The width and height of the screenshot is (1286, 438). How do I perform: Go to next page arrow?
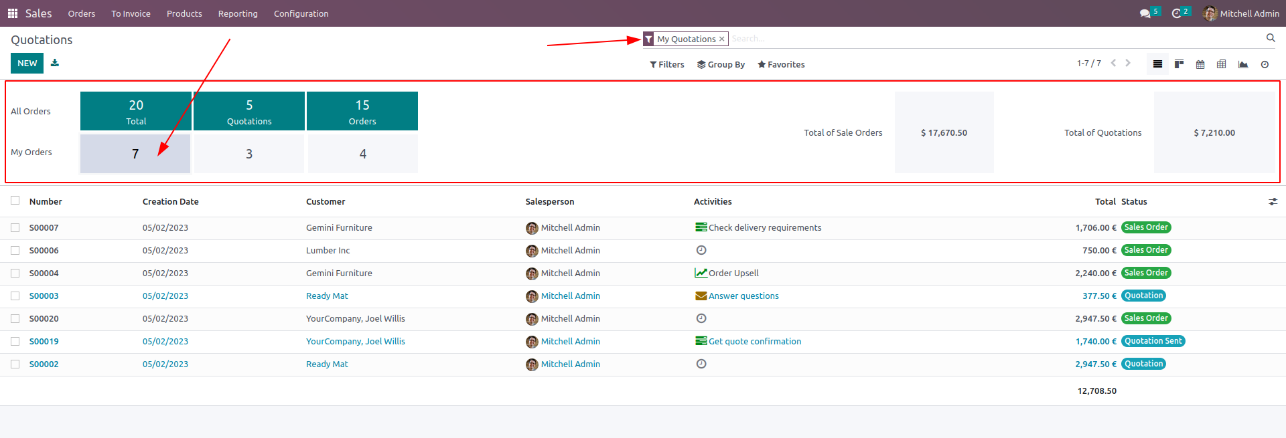(x=1128, y=63)
